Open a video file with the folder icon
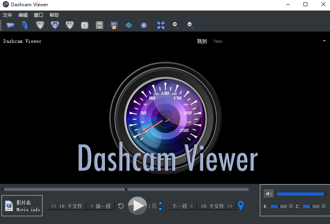Image resolution: width=330 pixels, height=224 pixels. (11, 25)
